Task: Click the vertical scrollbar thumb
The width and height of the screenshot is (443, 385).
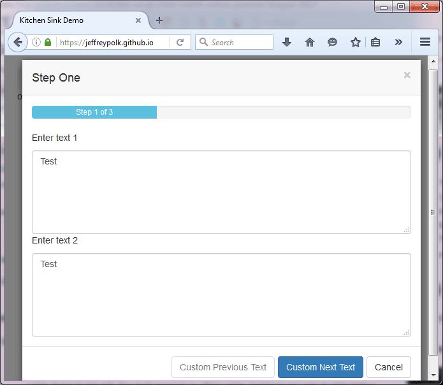Action: (x=433, y=212)
